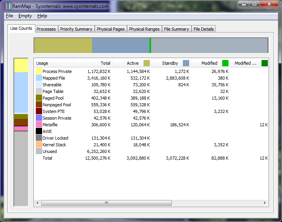The height and width of the screenshot is (222, 282).
Task: Click the pink Metafile color swatch
Action: pyautogui.click(x=39, y=125)
